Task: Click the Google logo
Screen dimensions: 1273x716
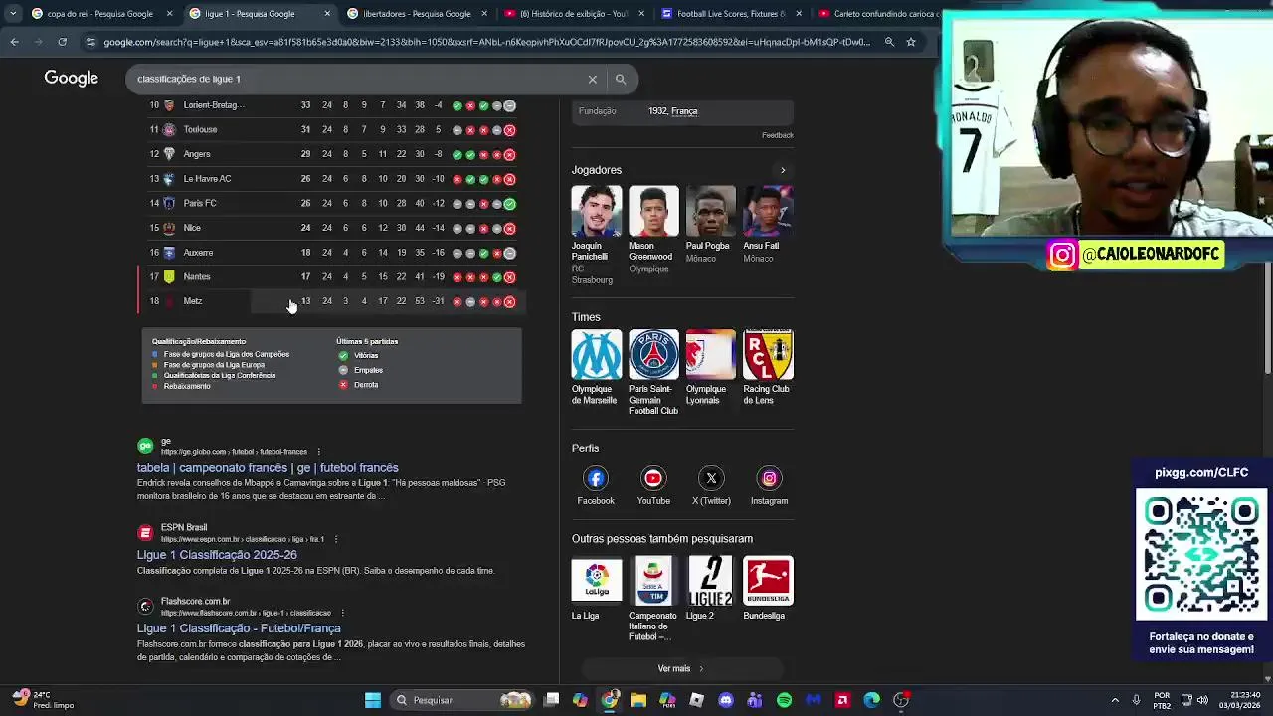Action: coord(71,78)
